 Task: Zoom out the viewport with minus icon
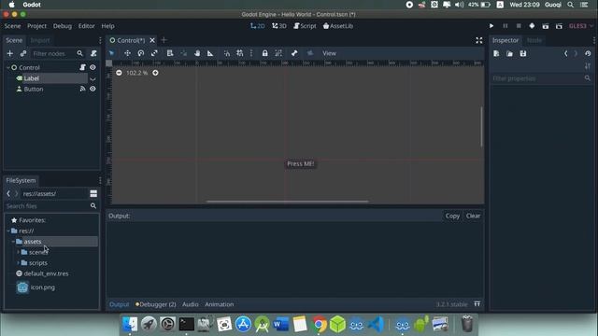pyautogui.click(x=119, y=73)
